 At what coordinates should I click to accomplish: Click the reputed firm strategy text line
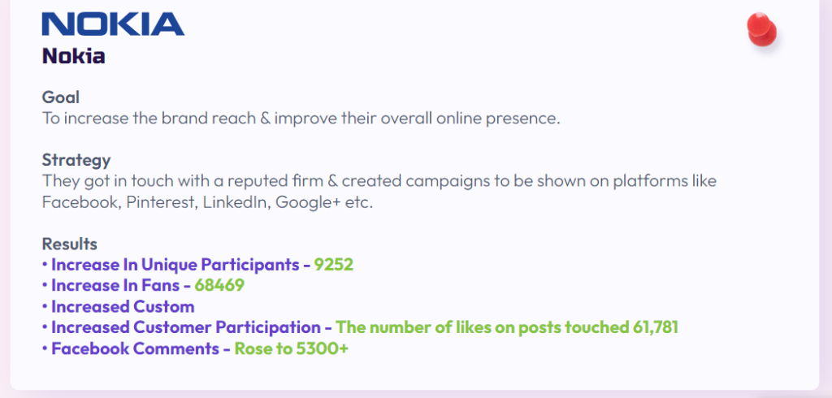[379, 181]
